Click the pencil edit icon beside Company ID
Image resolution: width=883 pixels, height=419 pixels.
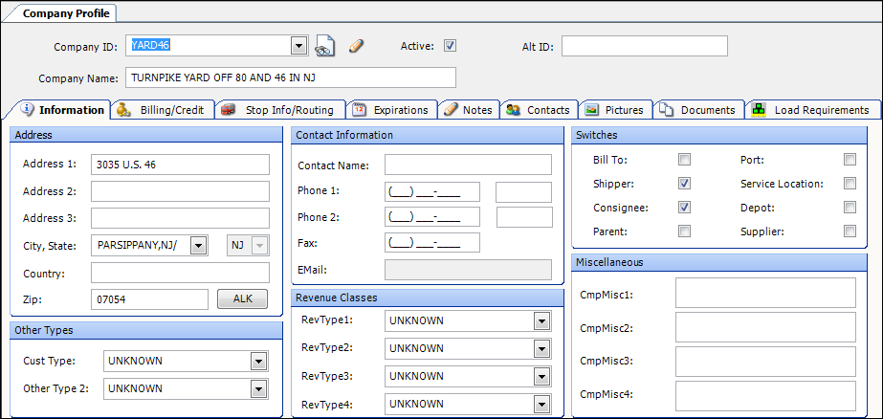[356, 46]
